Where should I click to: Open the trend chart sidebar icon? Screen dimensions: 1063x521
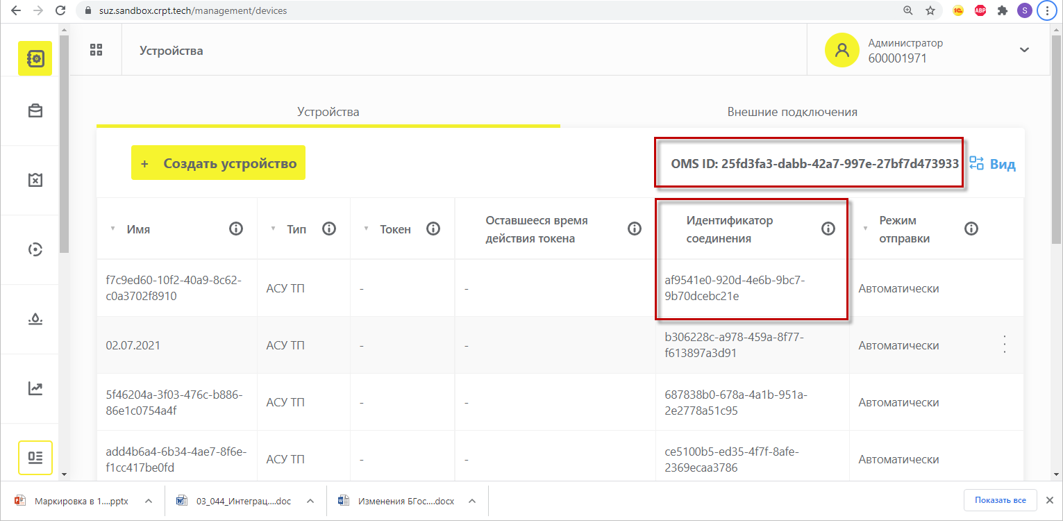(x=35, y=388)
